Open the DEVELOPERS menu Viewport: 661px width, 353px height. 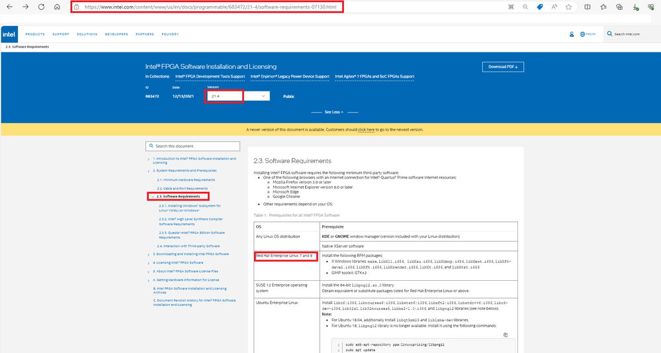tap(116, 34)
